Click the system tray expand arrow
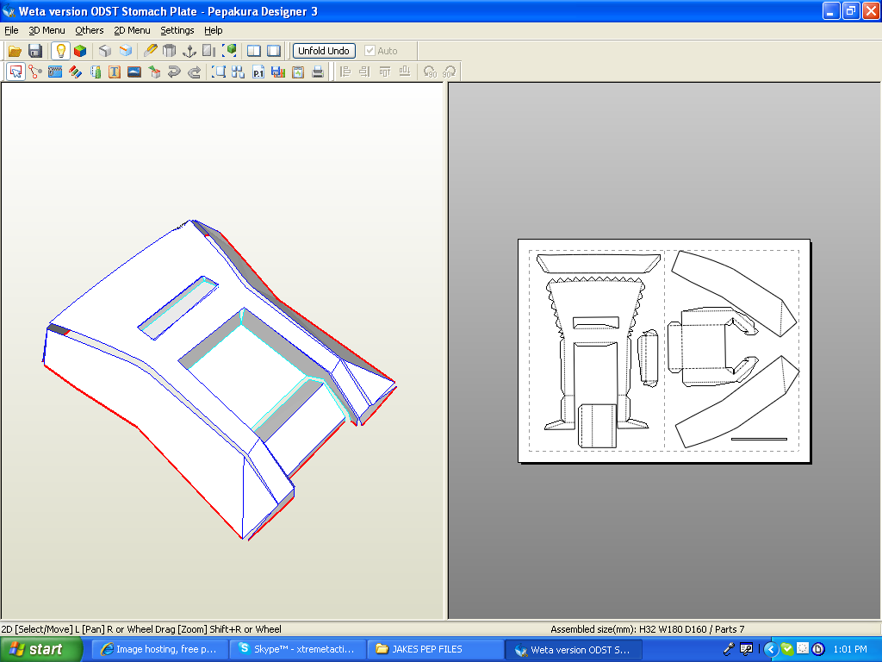Image resolution: width=882 pixels, height=662 pixels. (770, 650)
